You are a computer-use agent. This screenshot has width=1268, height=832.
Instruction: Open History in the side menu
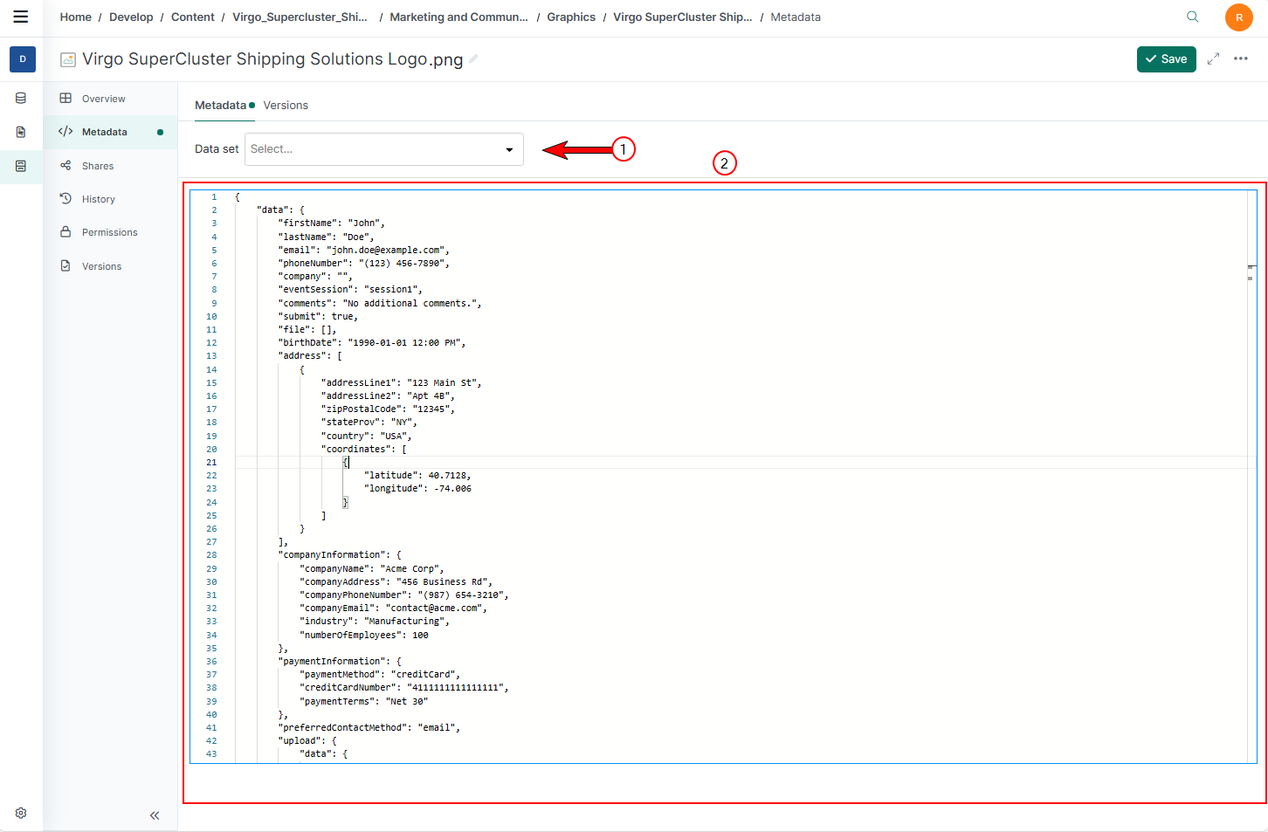[98, 199]
